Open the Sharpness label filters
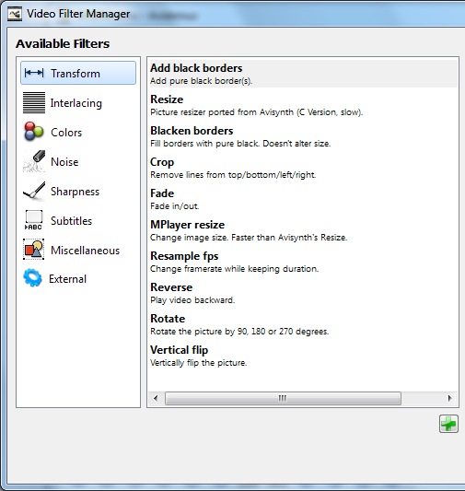The height and width of the screenshot is (491, 465). point(76,192)
